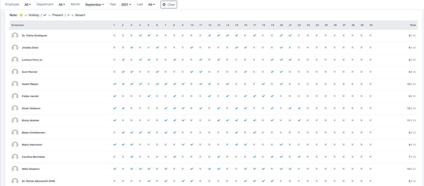Viewport: 424px width, 186px height.
Task: Click Heath Rippin's 13 / 30 total
Action: point(411,84)
